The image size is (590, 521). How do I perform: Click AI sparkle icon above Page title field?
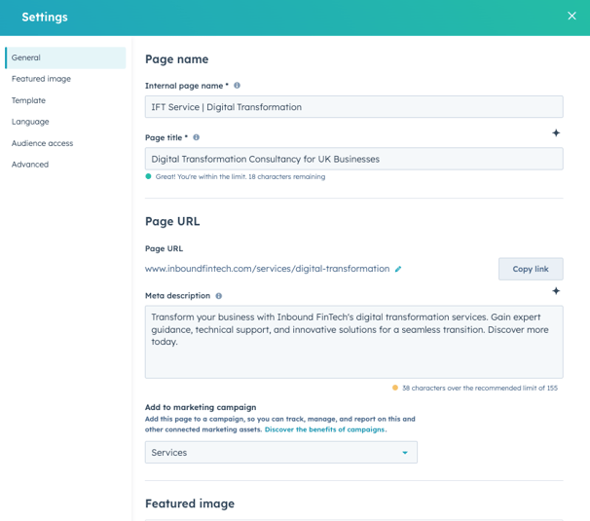(x=556, y=132)
